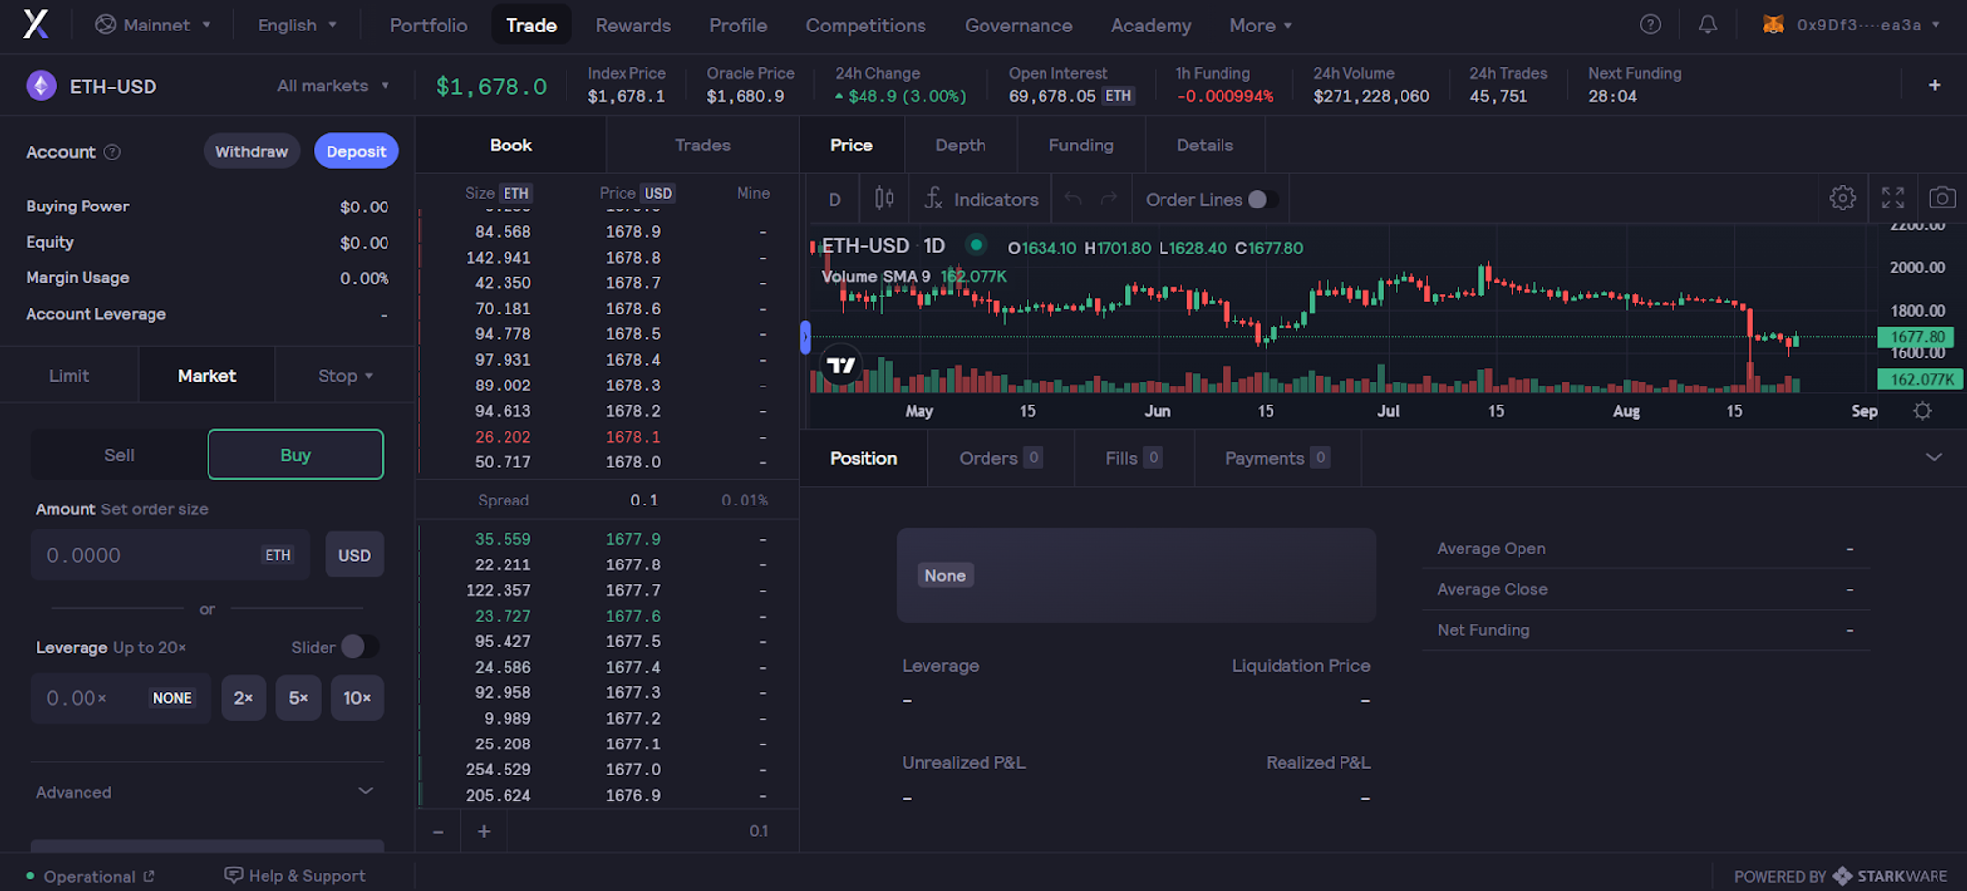This screenshot has width=1967, height=891.
Task: Open the All markets dropdown
Action: coord(332,87)
